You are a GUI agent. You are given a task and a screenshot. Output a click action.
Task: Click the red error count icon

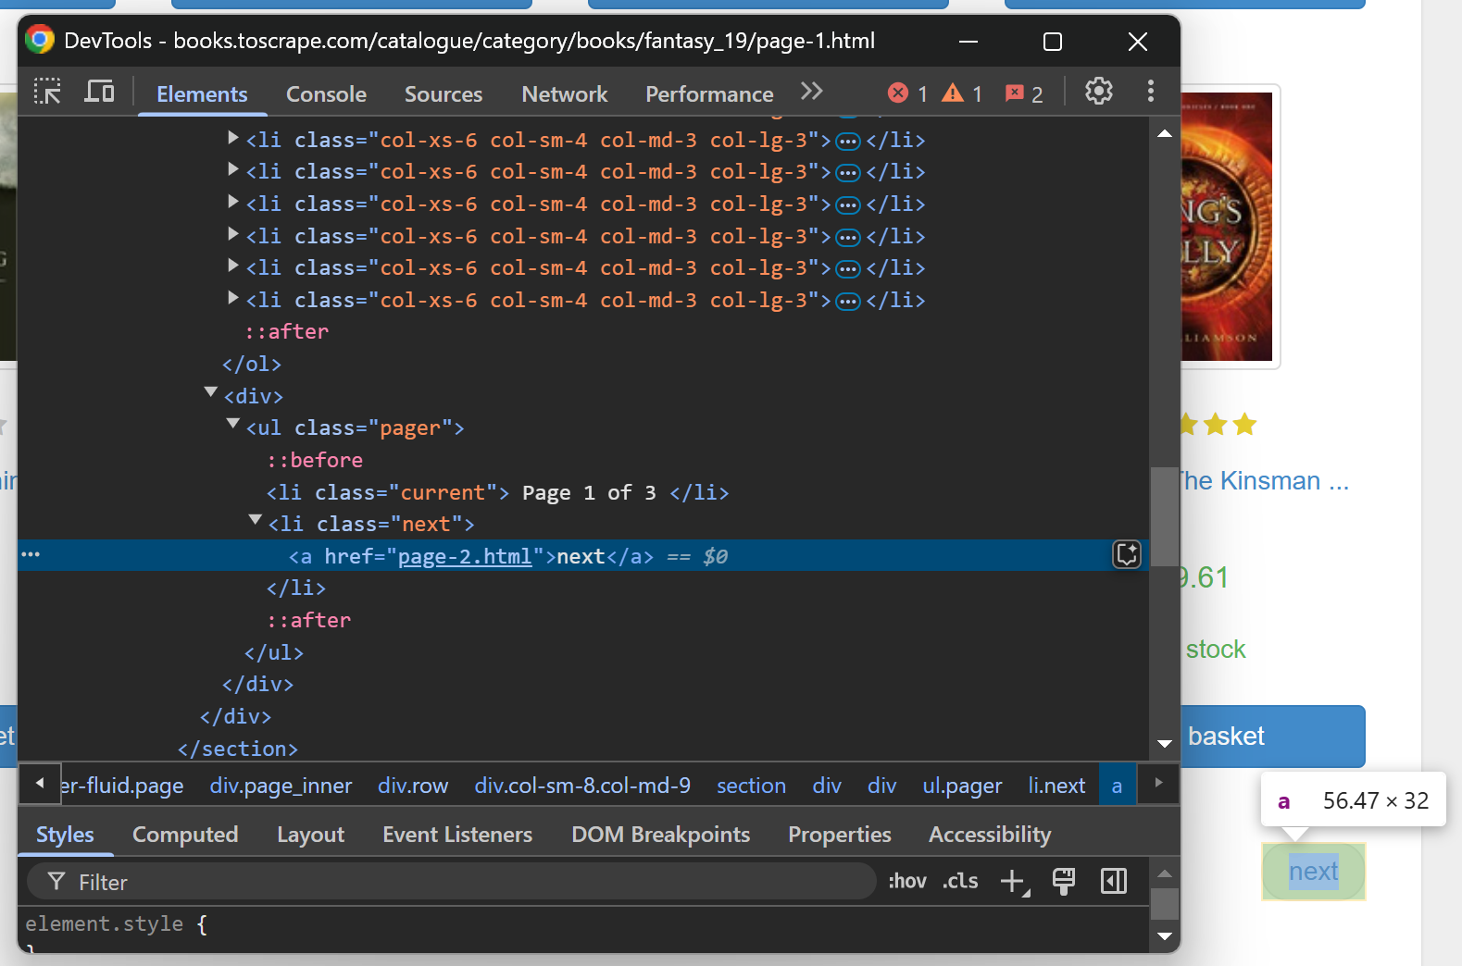[x=898, y=93]
